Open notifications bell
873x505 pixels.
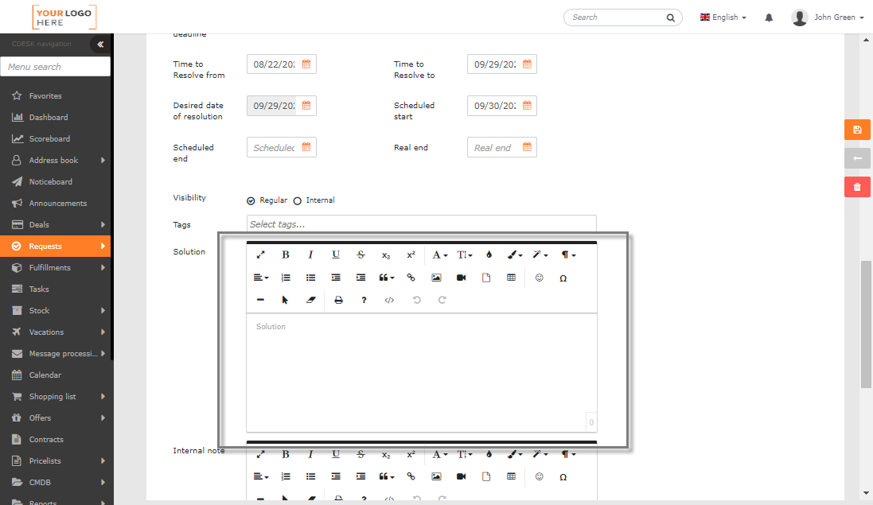[769, 17]
